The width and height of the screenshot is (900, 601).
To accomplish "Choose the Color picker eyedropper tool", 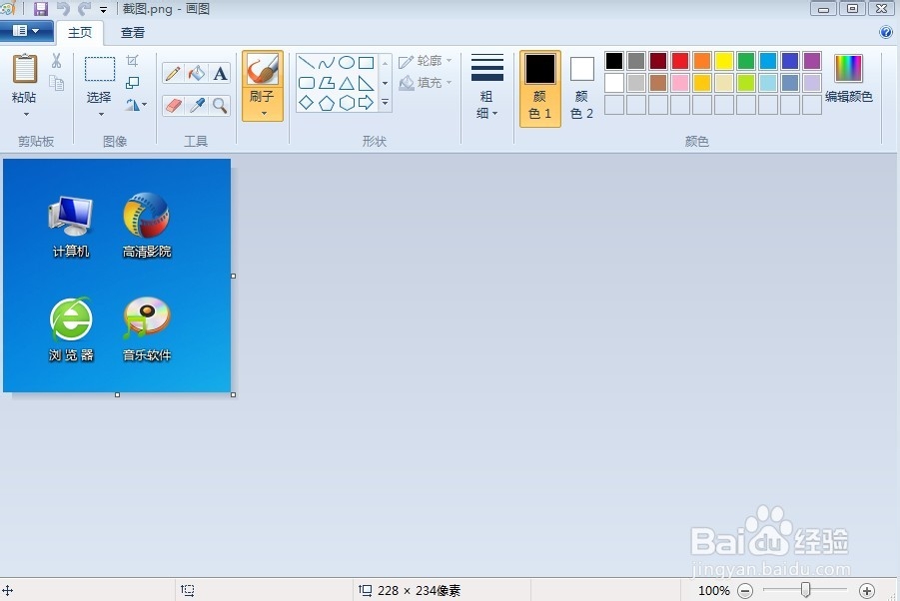I will coord(196,104).
